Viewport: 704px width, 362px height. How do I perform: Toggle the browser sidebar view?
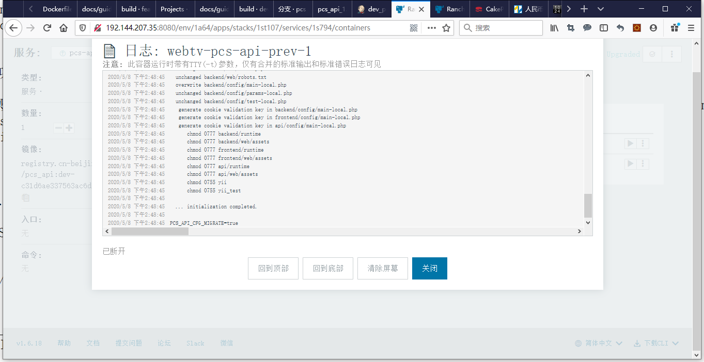(x=604, y=28)
